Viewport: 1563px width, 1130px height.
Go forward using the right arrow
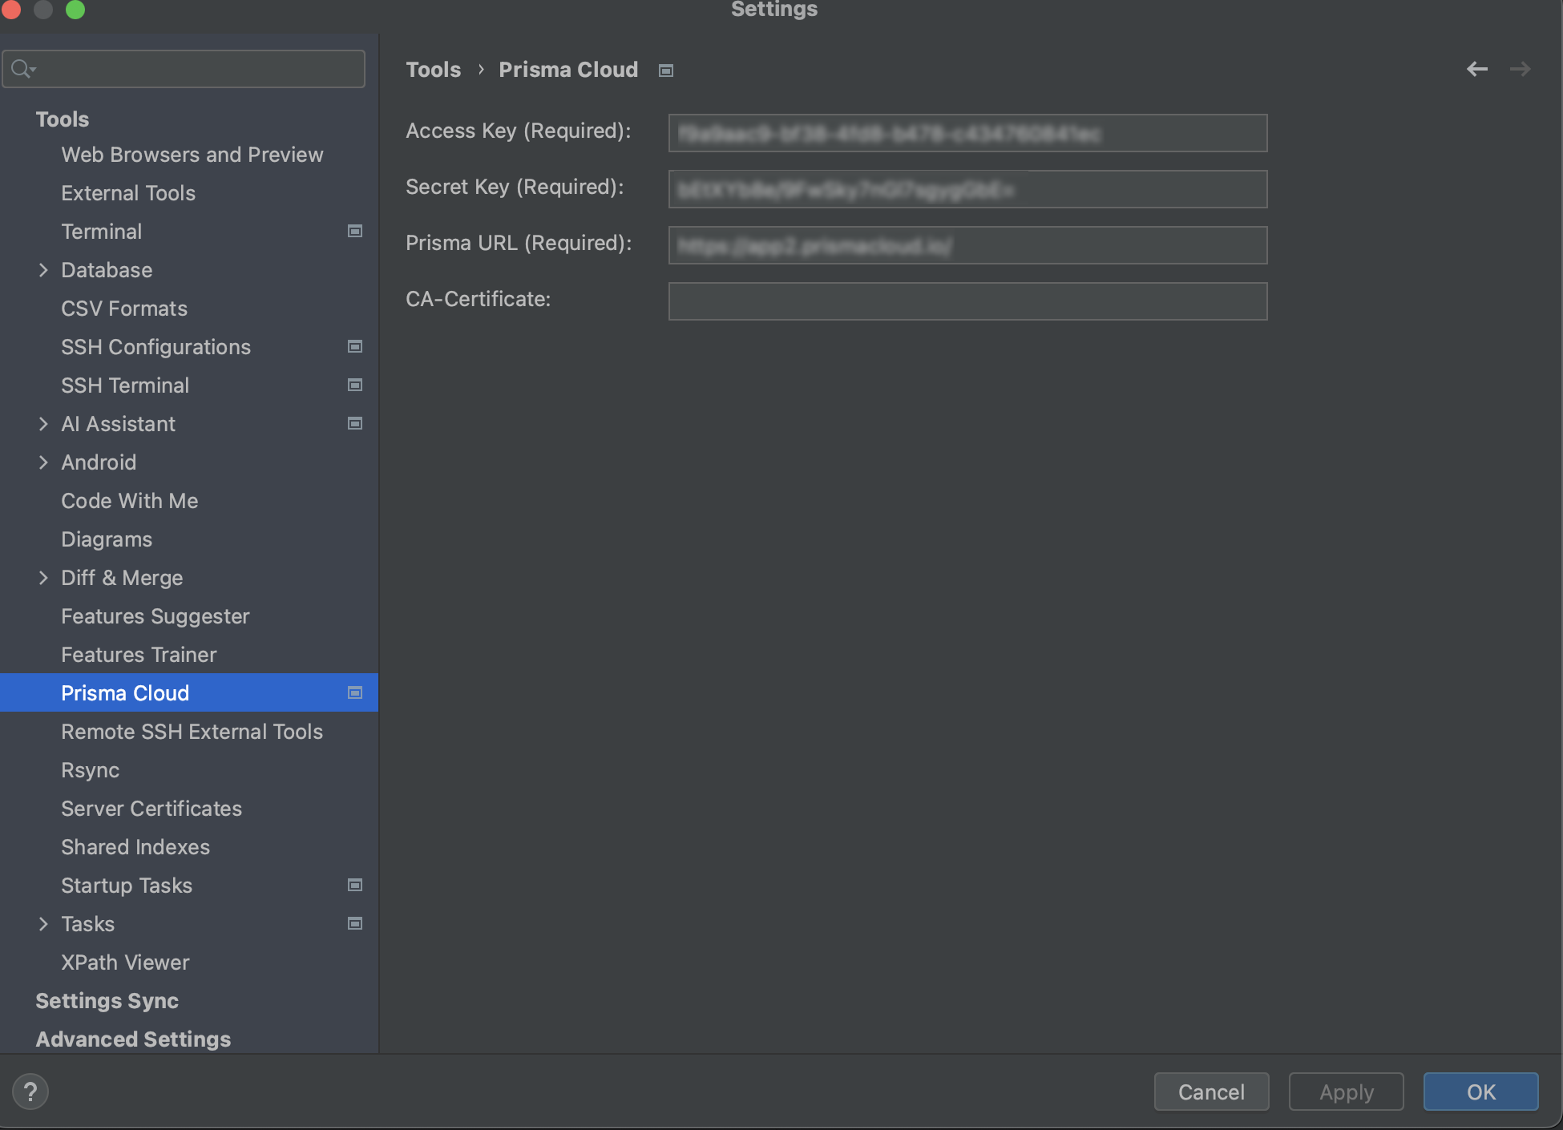pyautogui.click(x=1521, y=69)
